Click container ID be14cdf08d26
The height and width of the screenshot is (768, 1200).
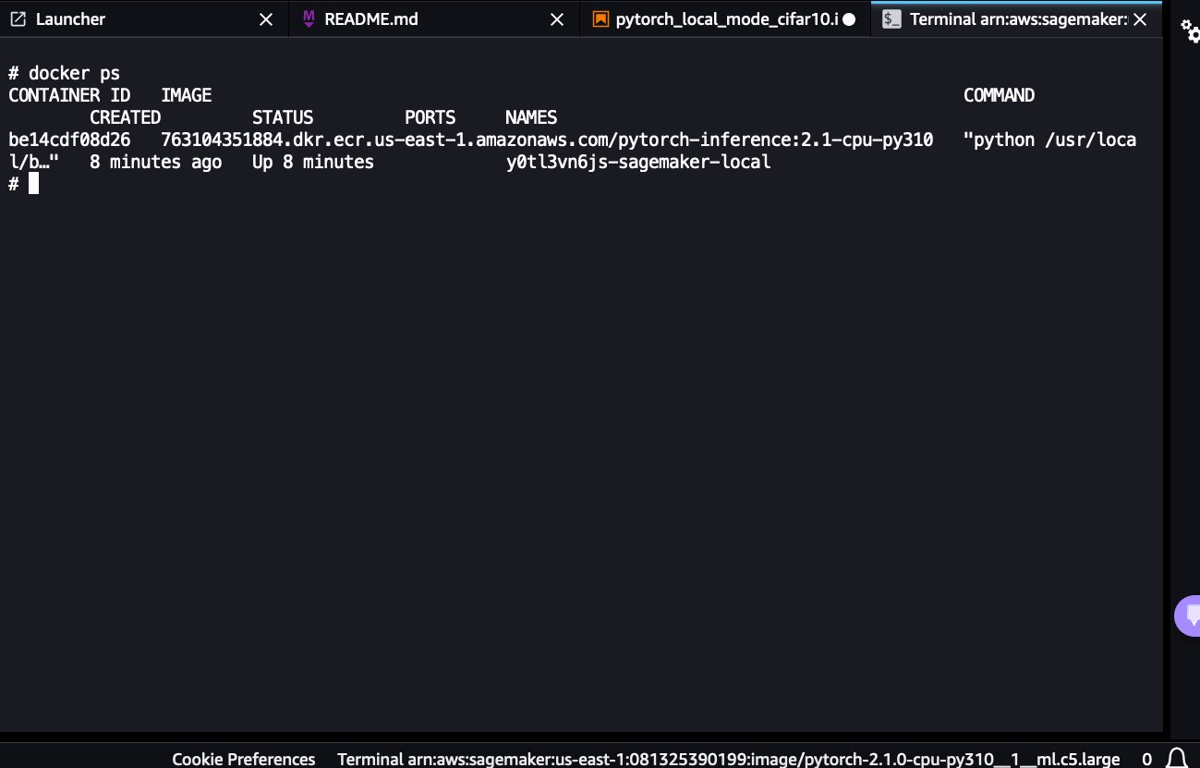pyautogui.click(x=69, y=140)
